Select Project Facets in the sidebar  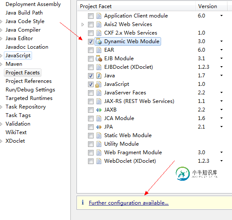point(23,73)
